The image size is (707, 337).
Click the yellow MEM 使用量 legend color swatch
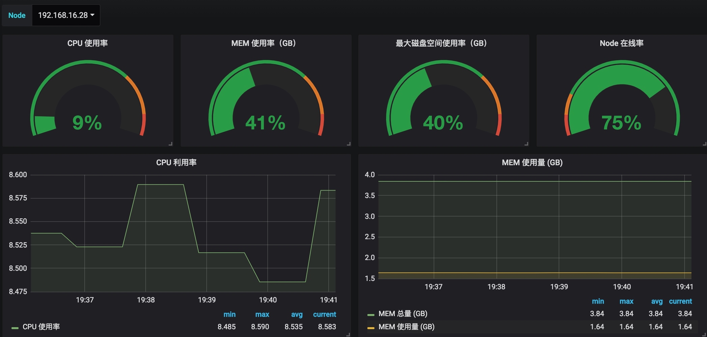pos(371,328)
